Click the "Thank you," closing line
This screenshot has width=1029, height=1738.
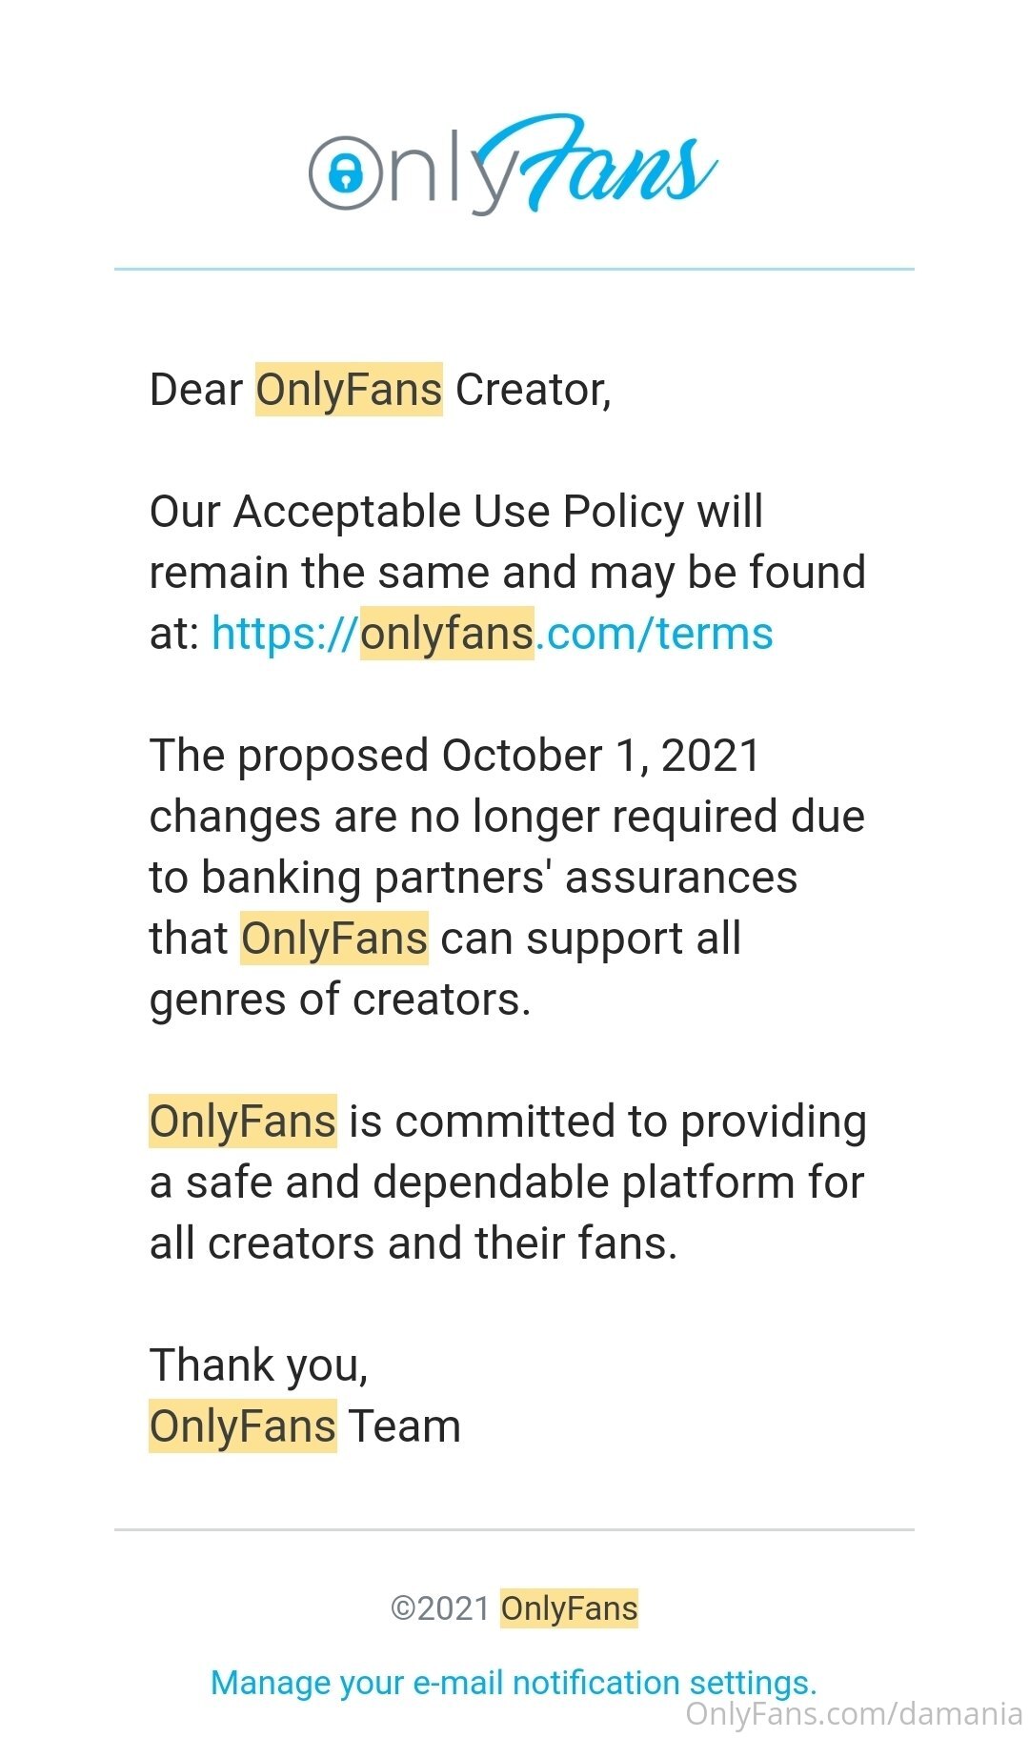pos(258,1365)
